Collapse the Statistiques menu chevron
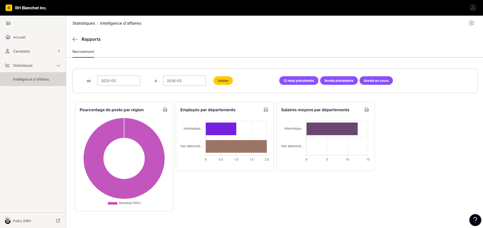Image resolution: width=483 pixels, height=228 pixels. coord(58,65)
